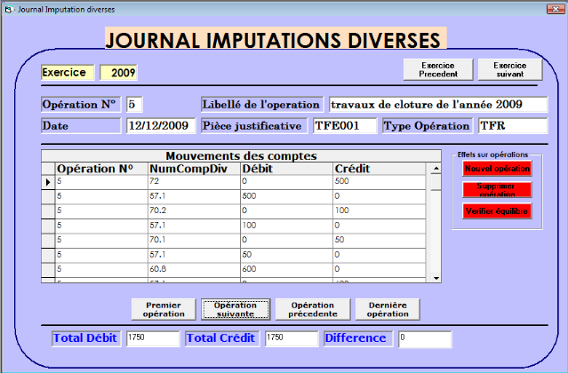Click the Total Débit value field
The height and width of the screenshot is (373, 568).
[x=153, y=338]
